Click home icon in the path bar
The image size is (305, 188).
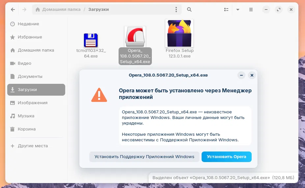point(38,10)
